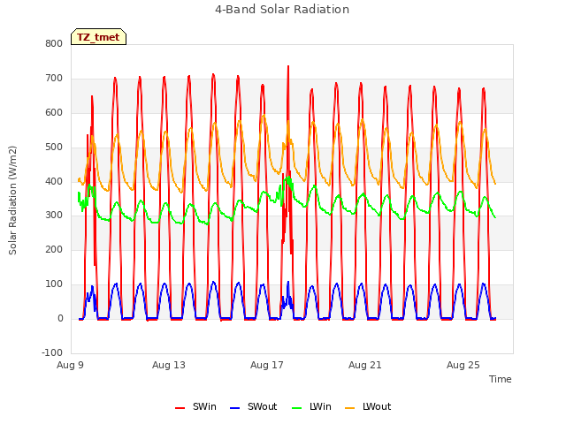The height and width of the screenshot is (424, 566).
Task: Click the Aug 25 x-axis label
Action: (463, 365)
